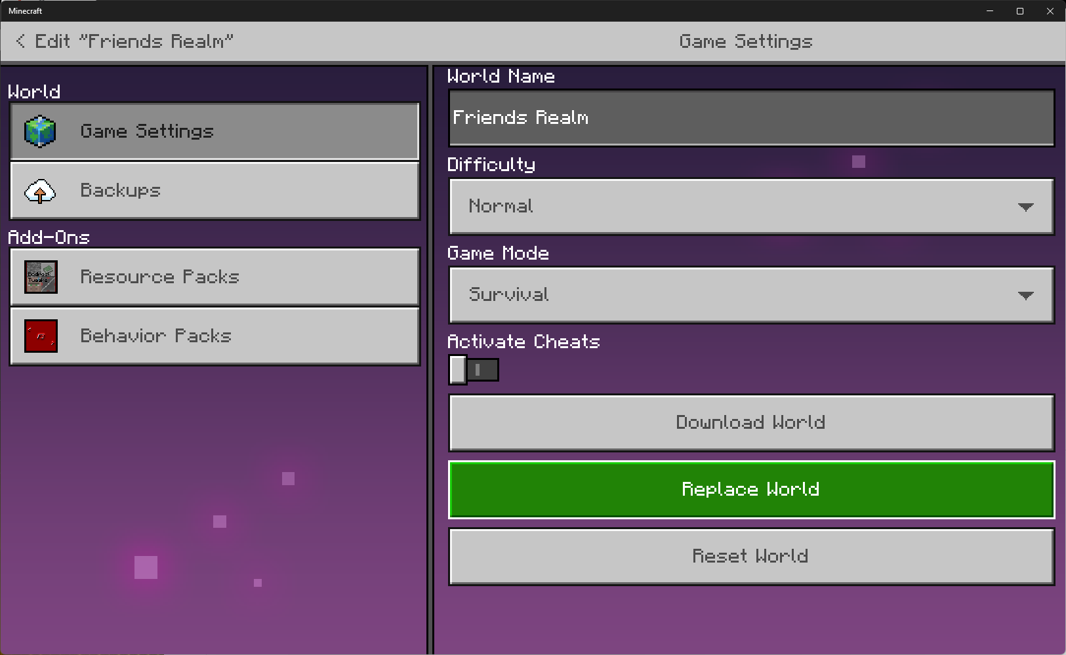Click the Resource Packs thumbnail icon
This screenshot has height=655, width=1066.
click(x=41, y=277)
